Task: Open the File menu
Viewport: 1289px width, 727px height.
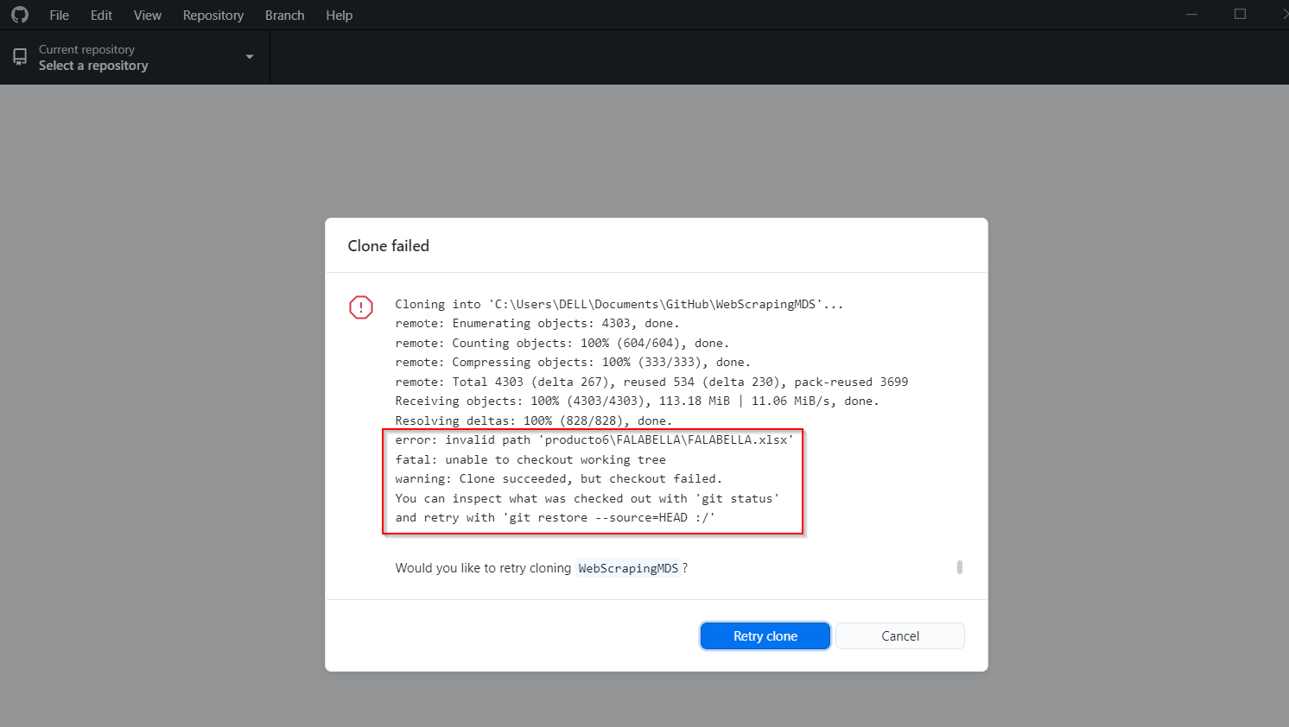Action: click(58, 15)
